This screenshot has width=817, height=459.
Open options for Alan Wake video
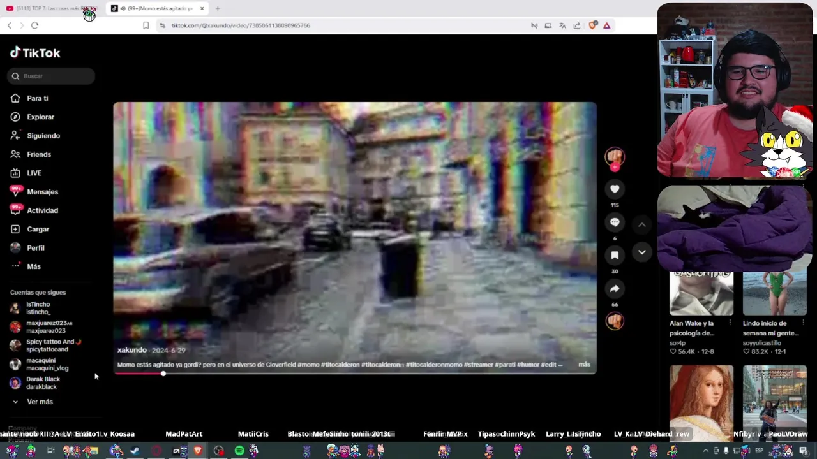(730, 323)
